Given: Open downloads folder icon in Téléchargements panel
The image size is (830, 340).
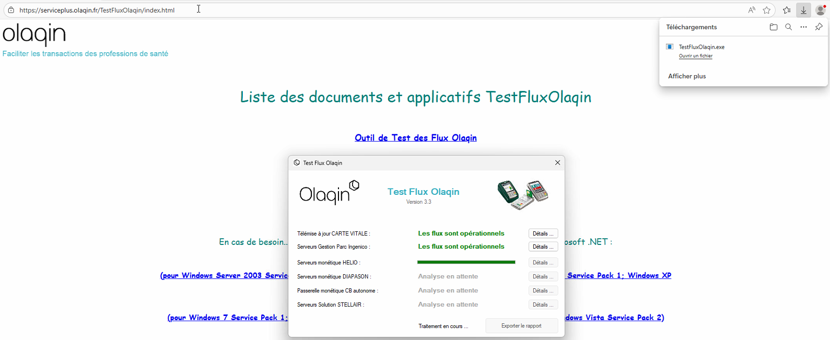Looking at the screenshot, I should (774, 27).
